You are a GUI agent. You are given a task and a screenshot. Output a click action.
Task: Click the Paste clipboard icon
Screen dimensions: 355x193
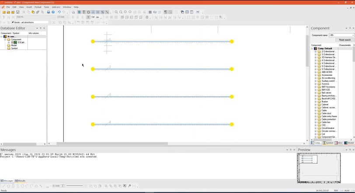[33, 12]
